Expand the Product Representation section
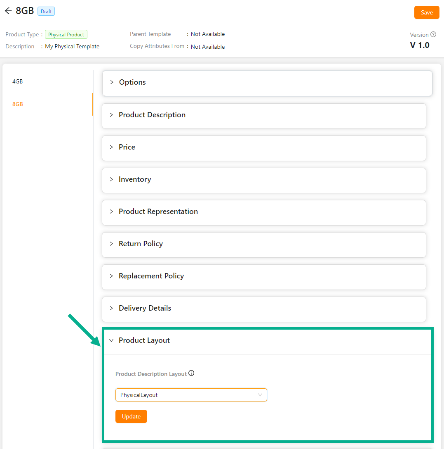Screen dimensions: 444x449 [x=158, y=211]
